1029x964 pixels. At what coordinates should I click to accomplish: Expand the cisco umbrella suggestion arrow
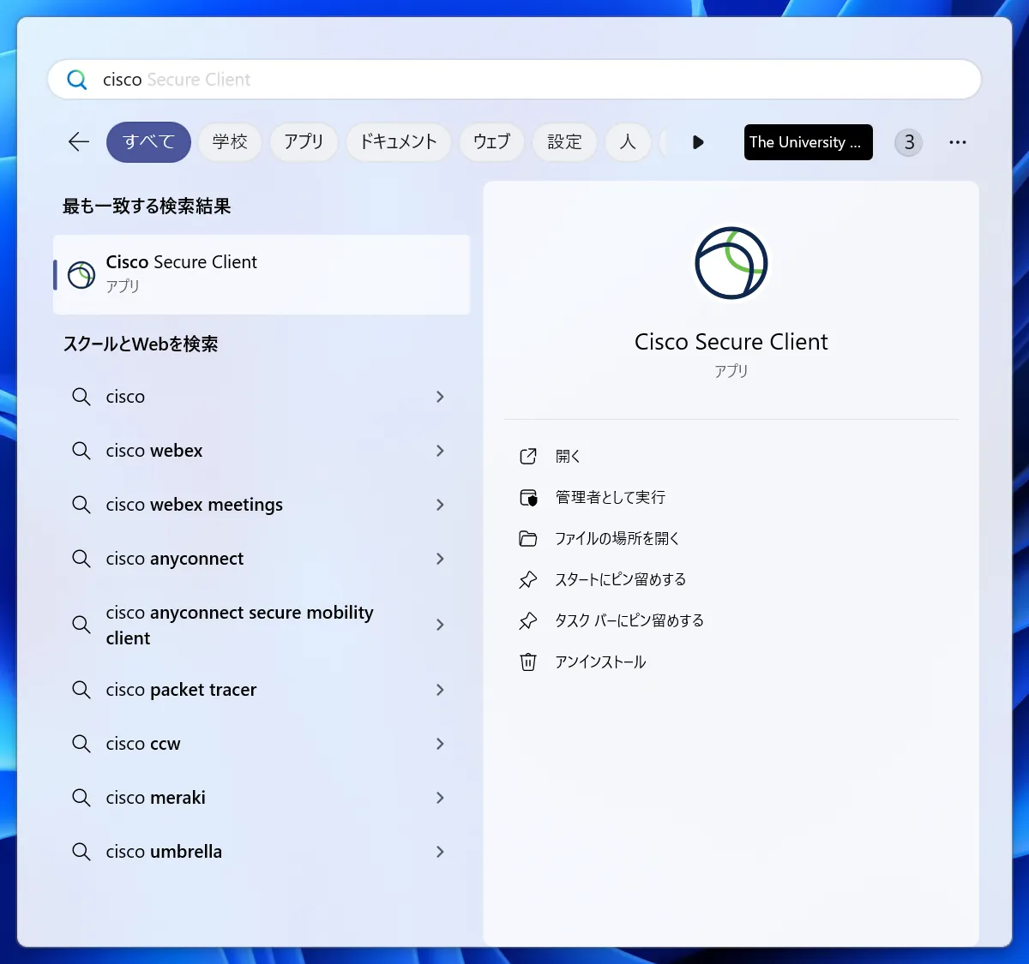click(440, 852)
